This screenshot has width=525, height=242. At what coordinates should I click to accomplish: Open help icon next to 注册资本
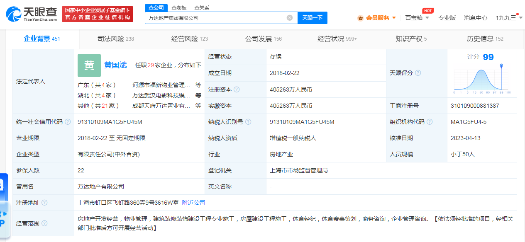click(237, 90)
